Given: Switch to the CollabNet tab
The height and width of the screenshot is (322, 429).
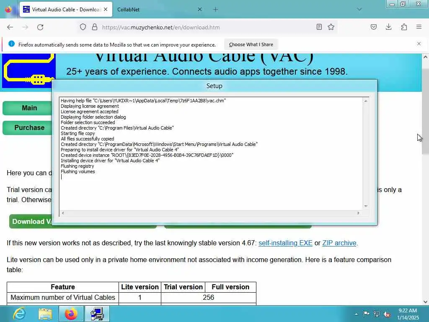Looking at the screenshot, I should tap(160, 9).
